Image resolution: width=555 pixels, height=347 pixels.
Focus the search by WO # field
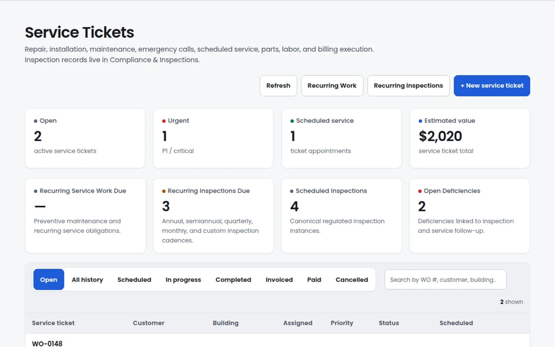point(445,280)
